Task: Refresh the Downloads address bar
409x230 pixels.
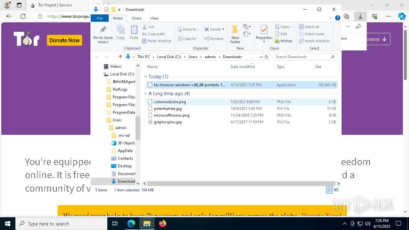Action: click(266, 57)
